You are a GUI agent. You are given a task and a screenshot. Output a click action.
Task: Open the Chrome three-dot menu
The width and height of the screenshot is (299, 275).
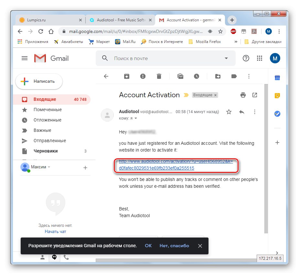(279, 31)
